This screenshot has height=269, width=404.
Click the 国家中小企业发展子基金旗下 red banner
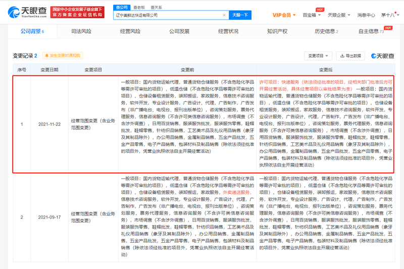pos(77,12)
